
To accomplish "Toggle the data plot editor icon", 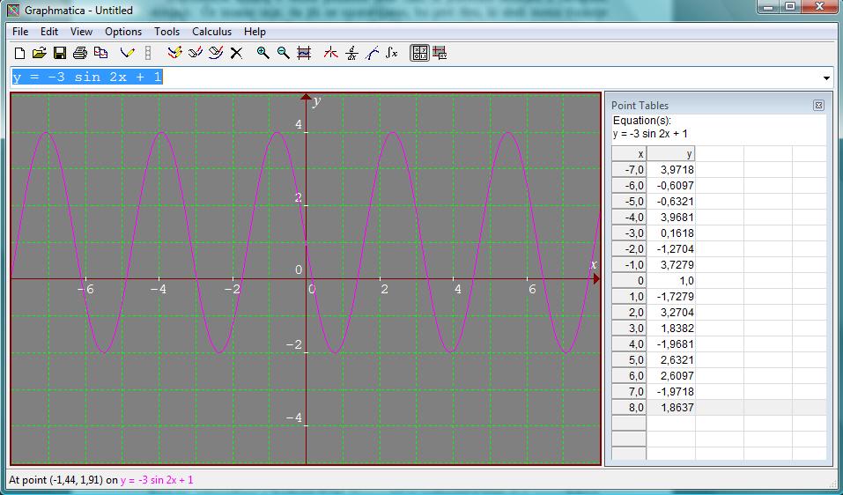I will 440,53.
